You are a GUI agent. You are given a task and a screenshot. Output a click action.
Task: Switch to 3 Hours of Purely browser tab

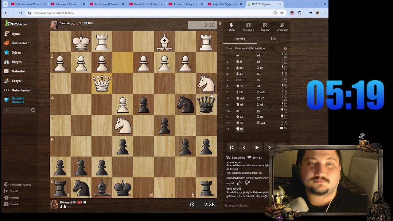click(185, 4)
